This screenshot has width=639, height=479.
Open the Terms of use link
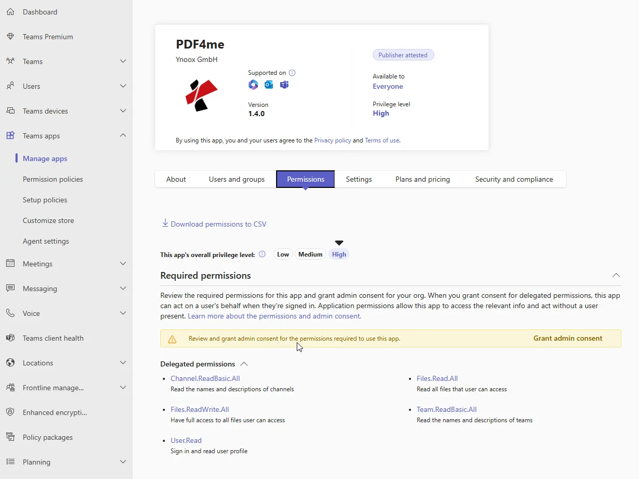coord(382,140)
